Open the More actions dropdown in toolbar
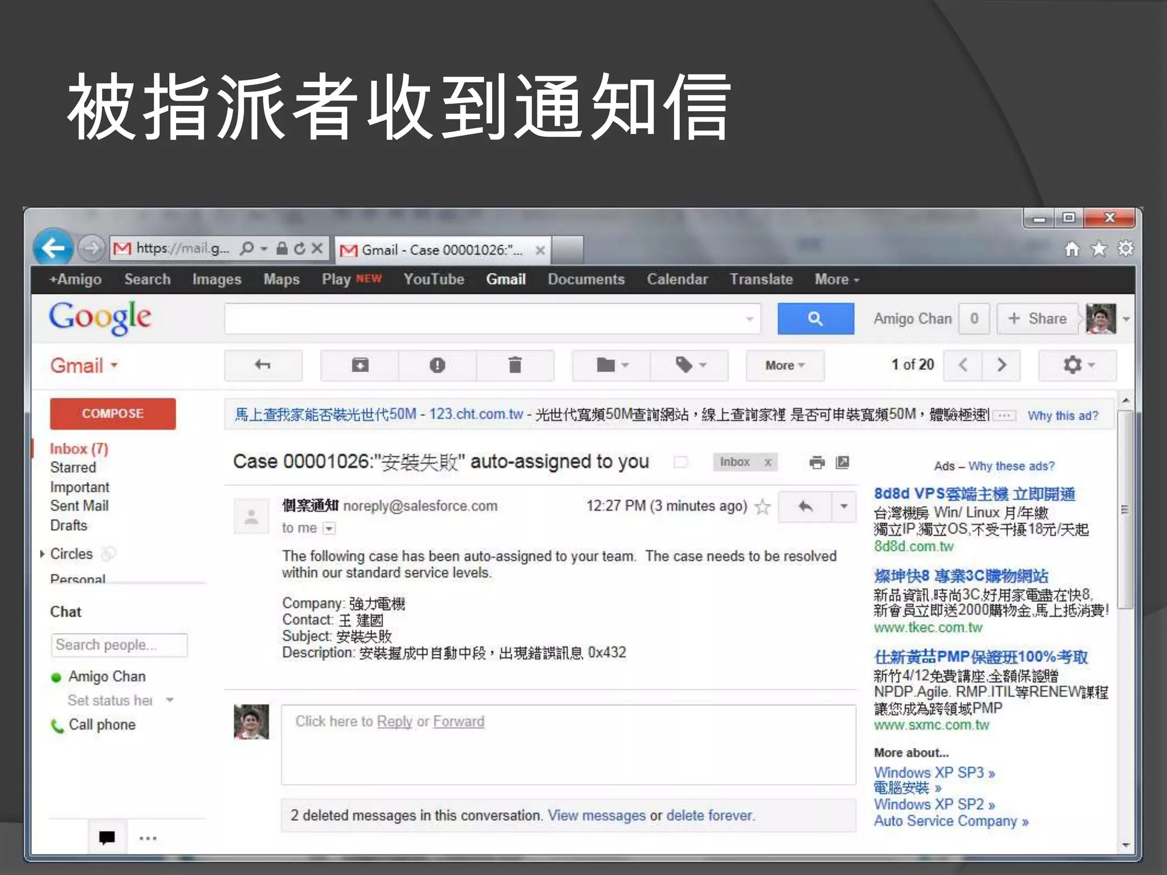1167x875 pixels. click(x=785, y=366)
